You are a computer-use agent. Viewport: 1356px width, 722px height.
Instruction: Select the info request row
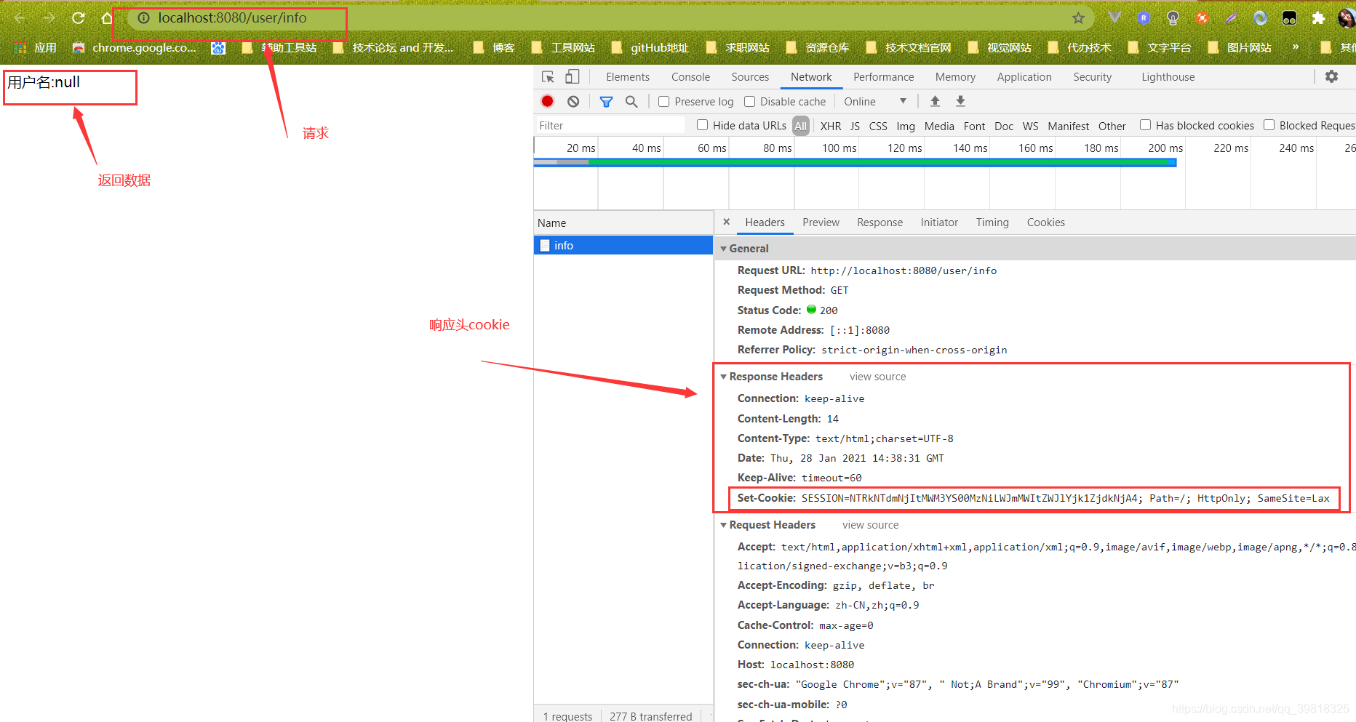[x=623, y=246]
